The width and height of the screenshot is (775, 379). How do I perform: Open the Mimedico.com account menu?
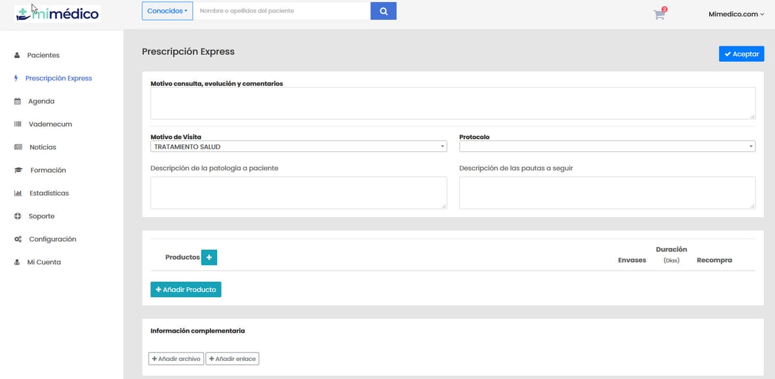(736, 14)
